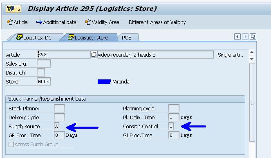Click the Consign.Control label

[141, 127]
